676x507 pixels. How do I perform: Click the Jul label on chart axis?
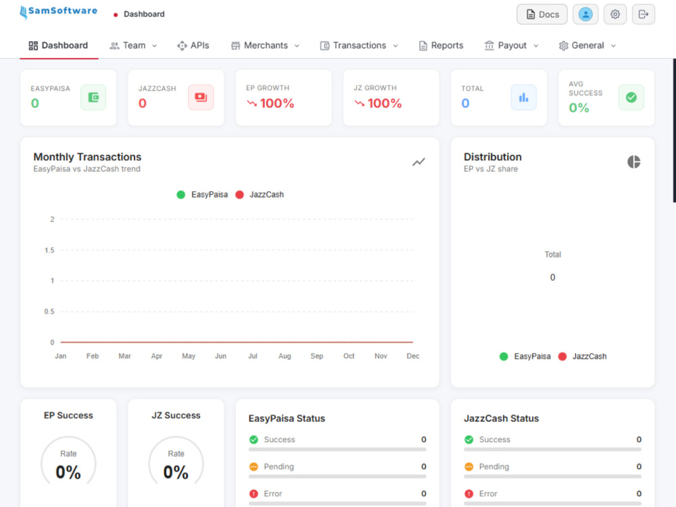click(x=253, y=356)
